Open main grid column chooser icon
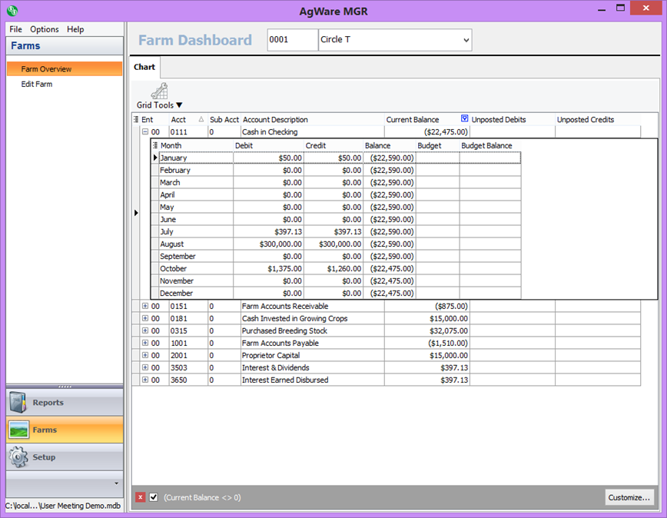Screen dimensions: 667x518 tap(136, 120)
